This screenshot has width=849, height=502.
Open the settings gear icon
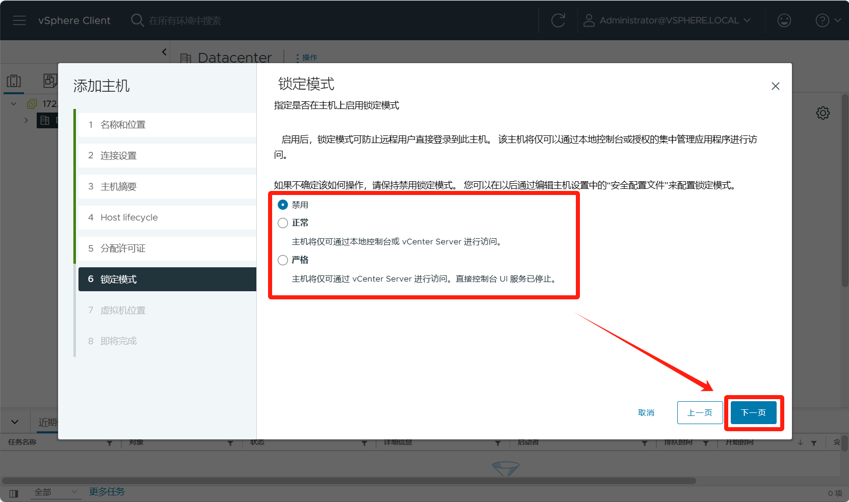coord(823,113)
